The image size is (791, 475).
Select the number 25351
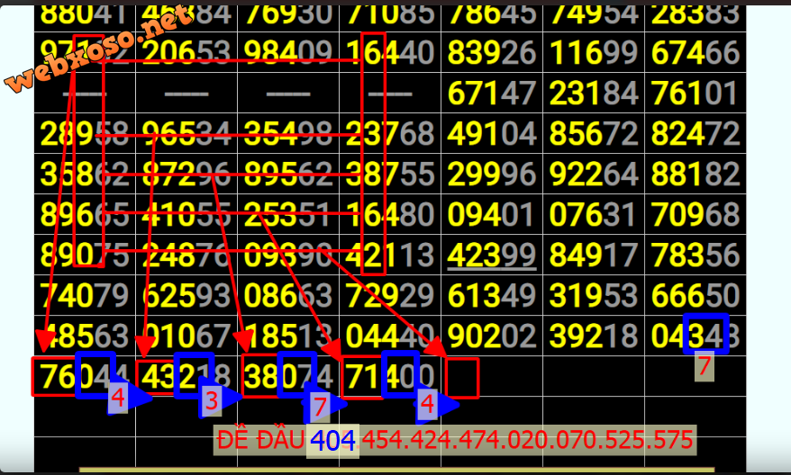288,214
